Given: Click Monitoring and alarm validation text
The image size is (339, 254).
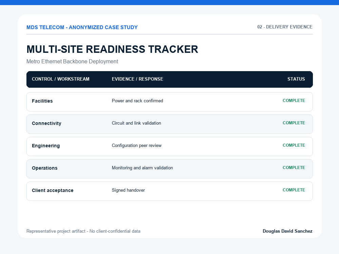Looking at the screenshot, I should [x=142, y=168].
